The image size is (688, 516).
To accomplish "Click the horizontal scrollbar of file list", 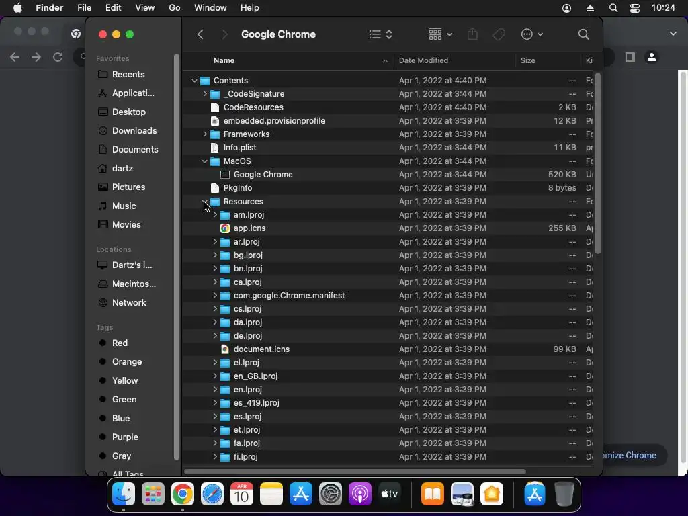I will click(355, 472).
